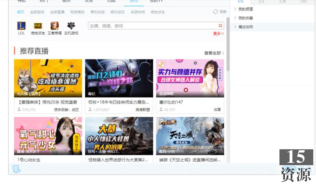Viewport: 316px width, 185px height.
Task: Click the title 端游《天空之城》进直播间送熊...
Action: [190, 160]
